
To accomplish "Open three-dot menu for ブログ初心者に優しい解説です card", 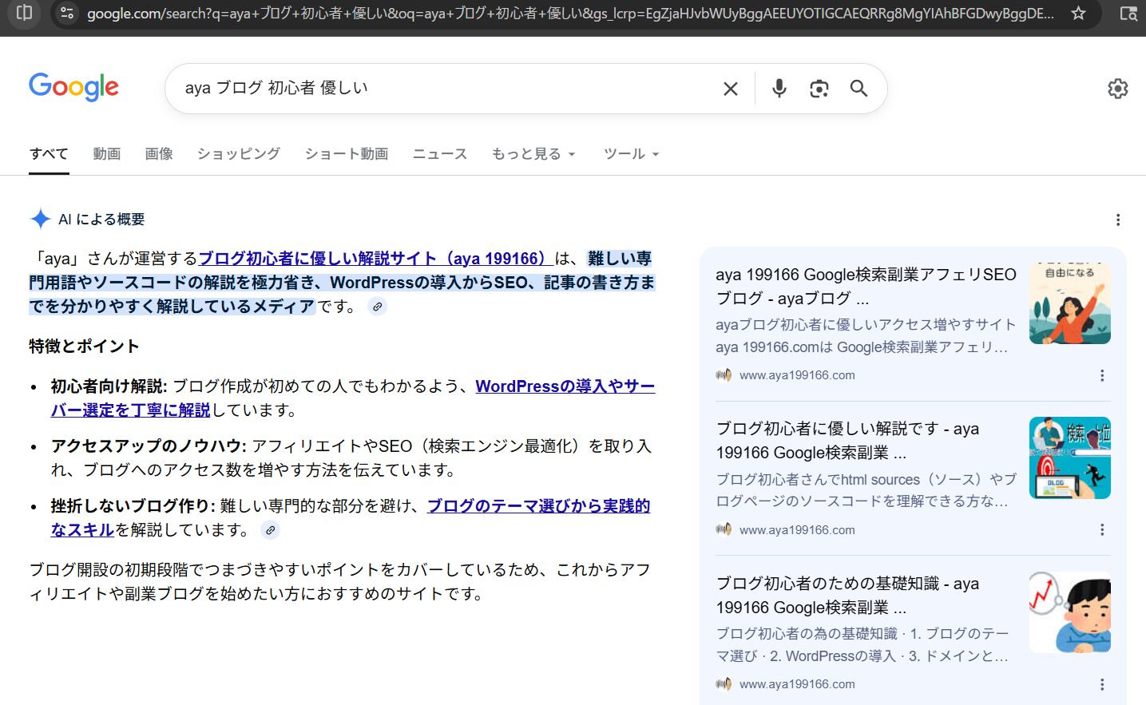I will point(1102,530).
